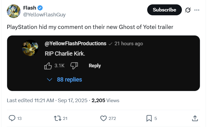Screen dimensions: 207x127
Task: Click the blue verified badge
Action: 40,8
